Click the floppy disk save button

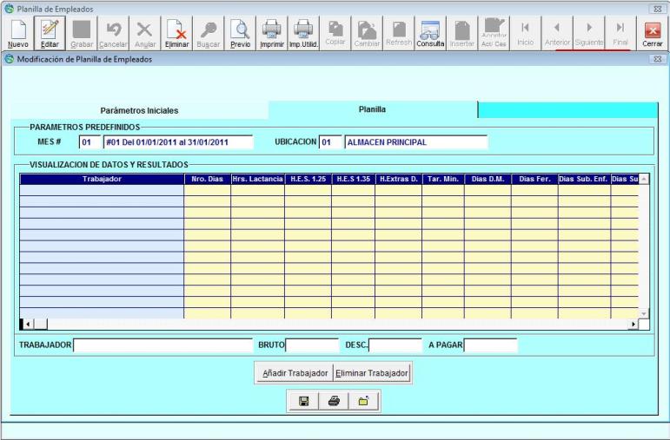[x=304, y=401]
